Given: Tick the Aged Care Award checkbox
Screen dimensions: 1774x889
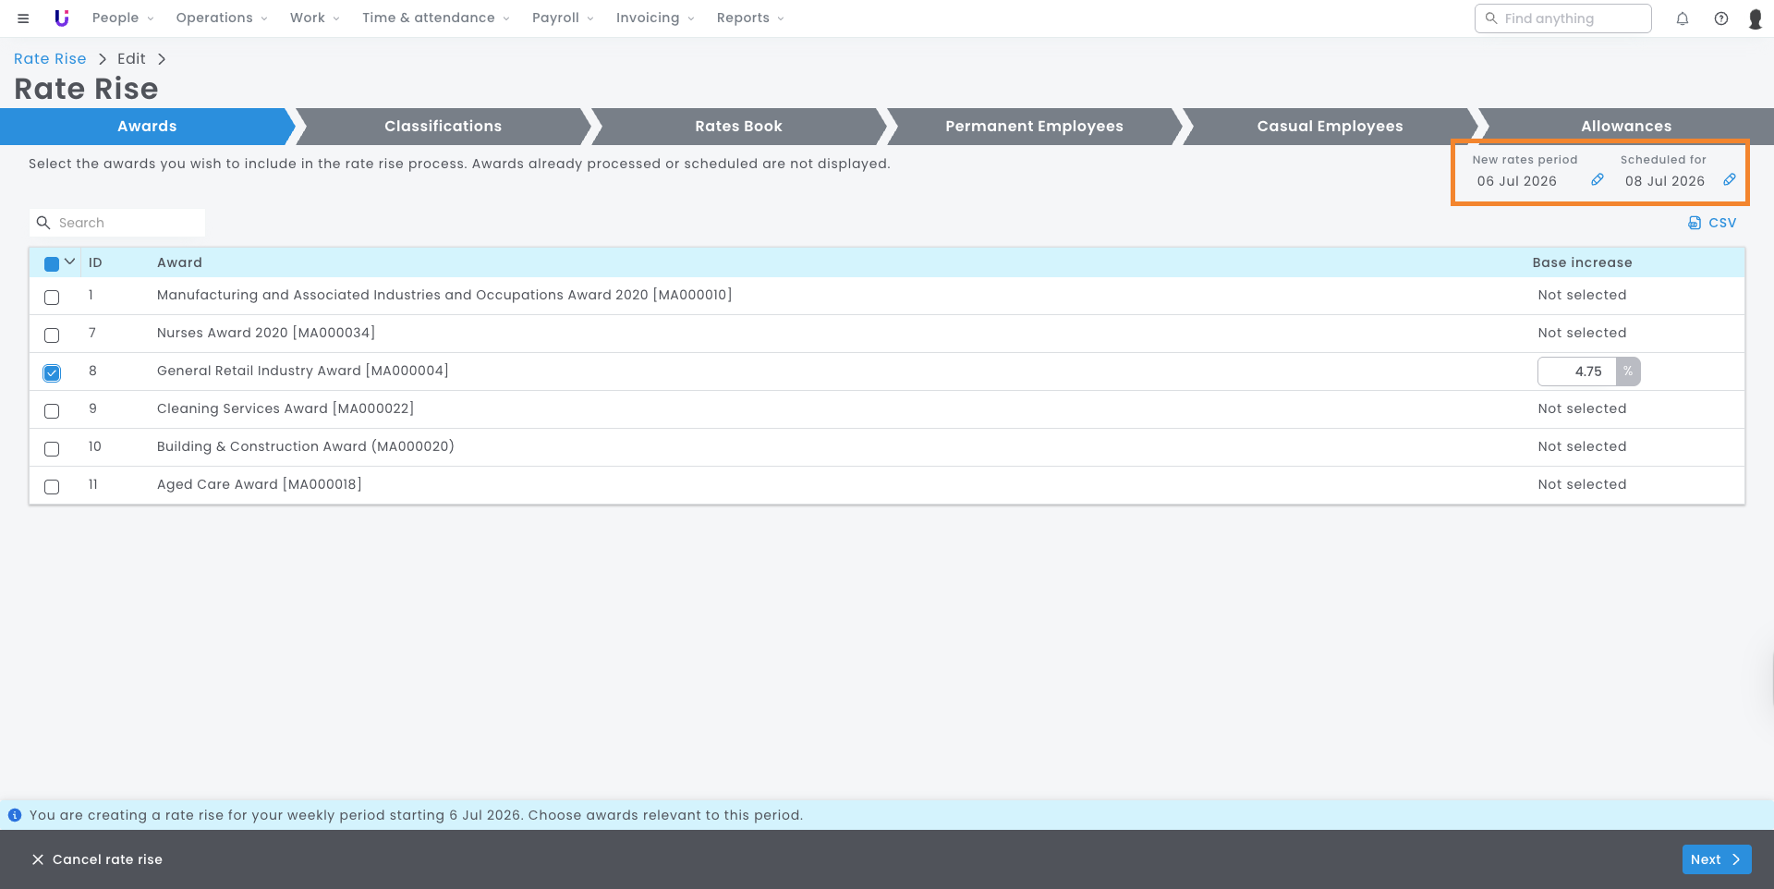Looking at the screenshot, I should point(52,487).
